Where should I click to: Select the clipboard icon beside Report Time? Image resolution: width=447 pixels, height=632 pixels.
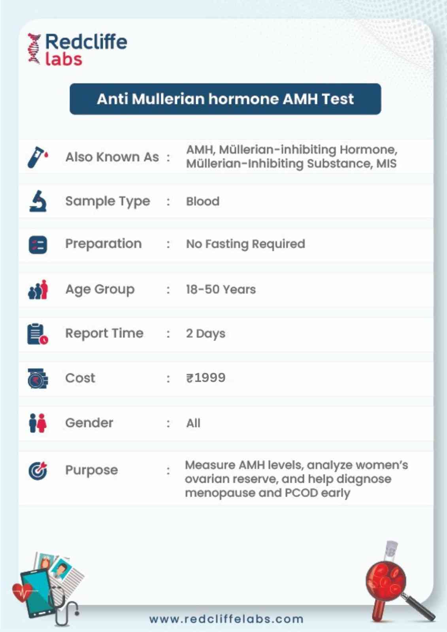38,334
